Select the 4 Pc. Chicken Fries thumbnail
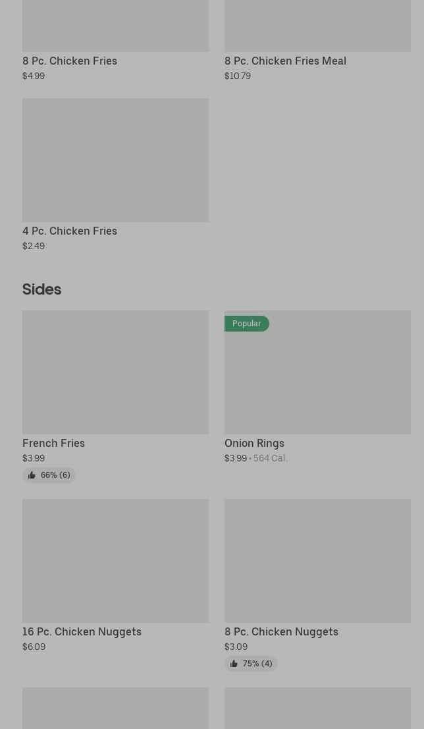Screen dimensions: 424x729 [115, 160]
